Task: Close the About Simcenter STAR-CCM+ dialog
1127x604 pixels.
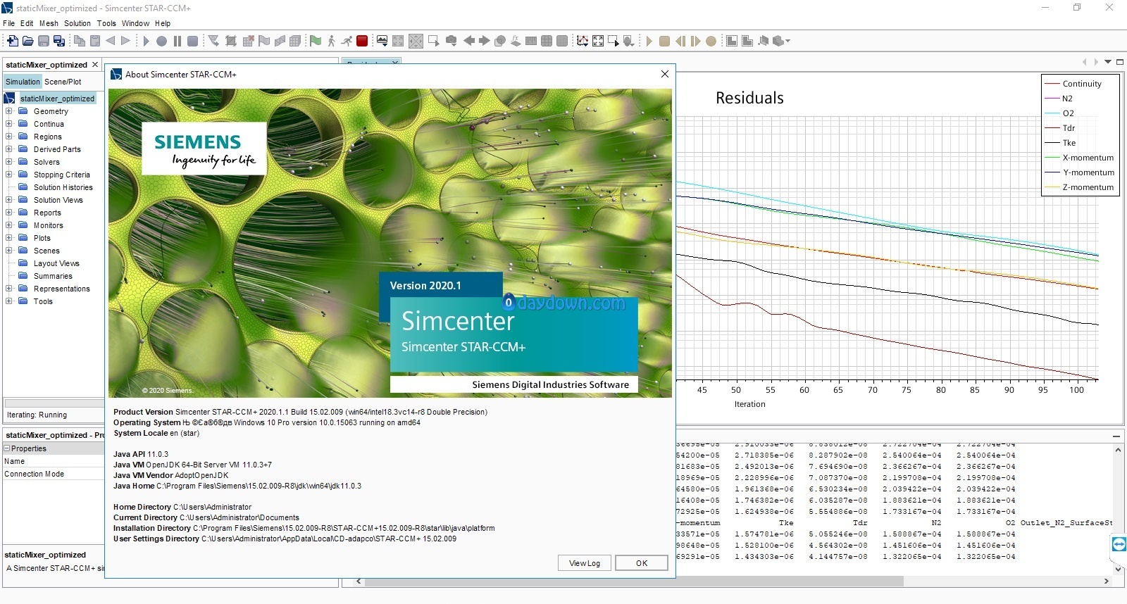Action: [664, 74]
